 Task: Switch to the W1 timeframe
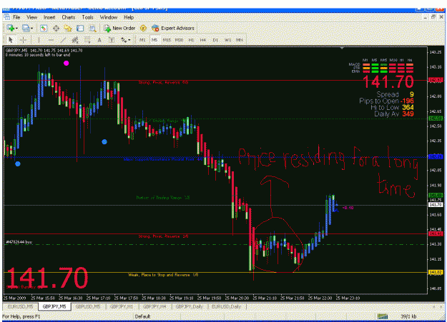point(227,40)
